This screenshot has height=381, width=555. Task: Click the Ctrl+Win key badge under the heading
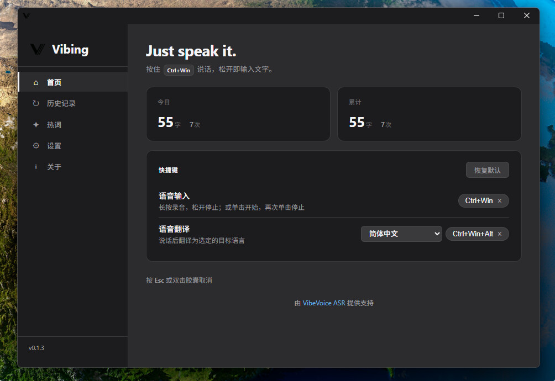click(x=179, y=70)
